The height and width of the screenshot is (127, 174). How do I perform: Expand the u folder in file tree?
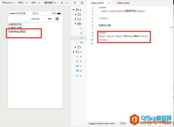(73, 52)
